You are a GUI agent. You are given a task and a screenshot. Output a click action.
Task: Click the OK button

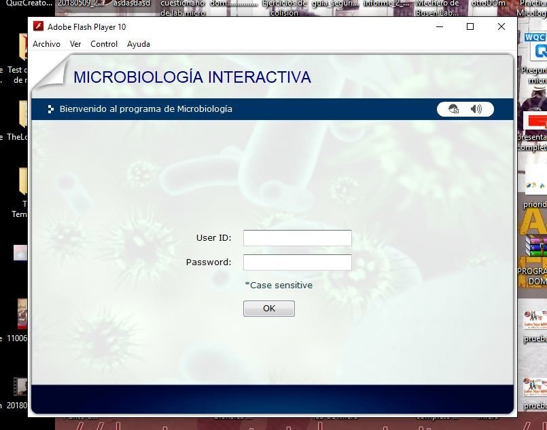[269, 309]
